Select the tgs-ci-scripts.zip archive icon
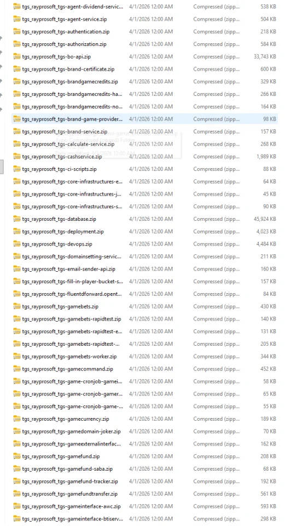The image size is (302, 526). [x=17, y=169]
